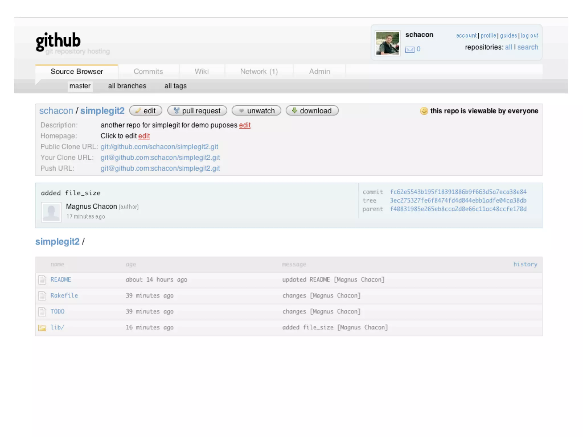
Task: Open the history link
Action: pos(525,264)
